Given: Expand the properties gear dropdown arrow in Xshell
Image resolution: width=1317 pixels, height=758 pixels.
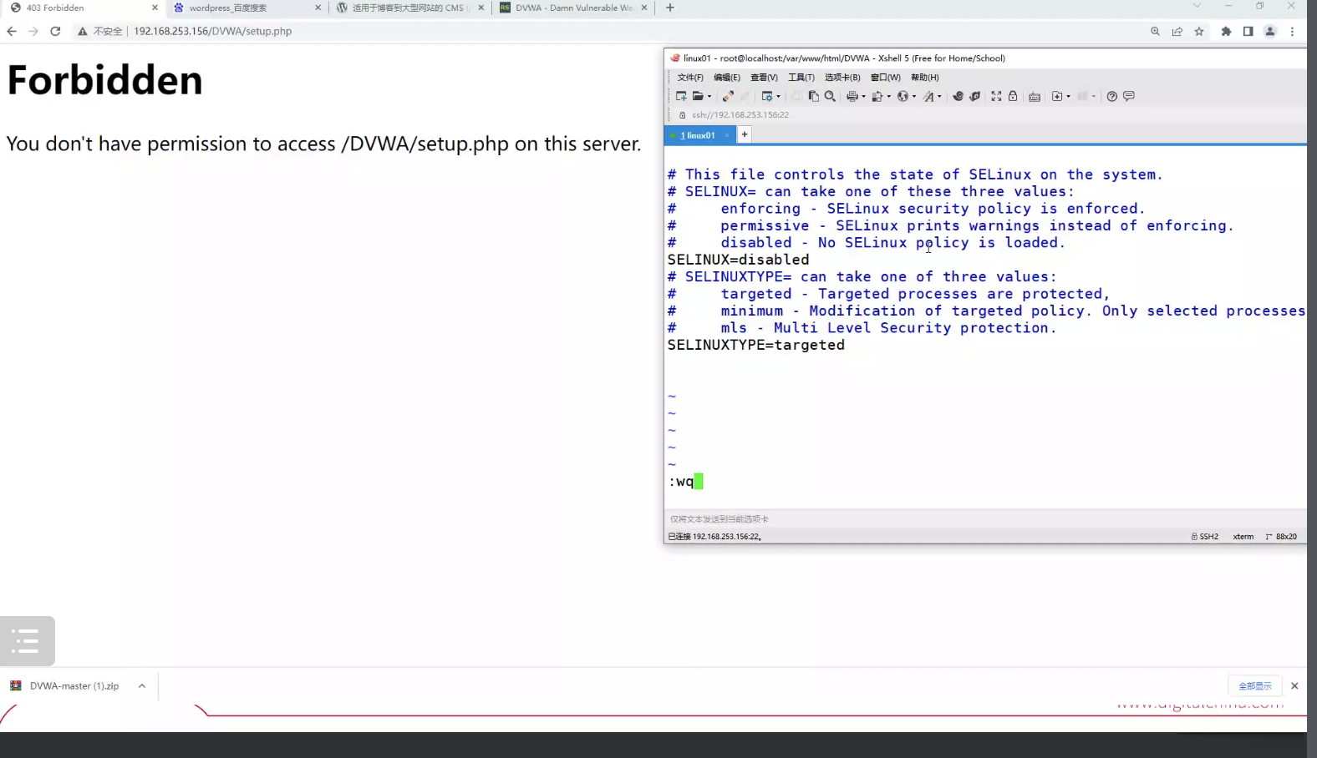Looking at the screenshot, I should click(778, 97).
